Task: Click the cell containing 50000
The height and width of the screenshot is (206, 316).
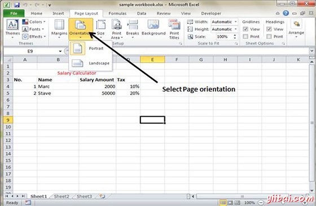Action: coord(97,93)
